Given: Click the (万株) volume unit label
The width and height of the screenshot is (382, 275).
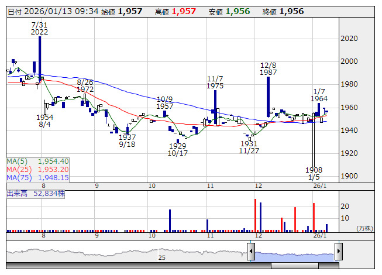Looking at the screenshot, I should pos(364,228).
